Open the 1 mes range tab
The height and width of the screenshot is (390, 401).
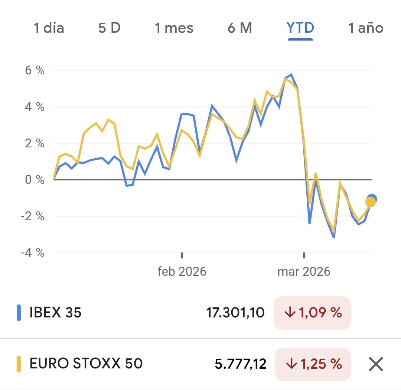tap(174, 28)
